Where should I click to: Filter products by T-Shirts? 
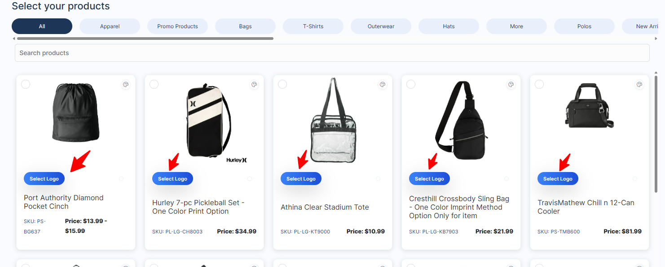[313, 26]
